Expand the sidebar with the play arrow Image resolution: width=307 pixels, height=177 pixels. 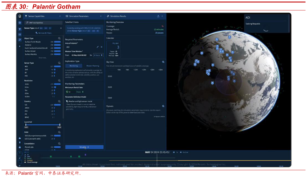pos(20,46)
